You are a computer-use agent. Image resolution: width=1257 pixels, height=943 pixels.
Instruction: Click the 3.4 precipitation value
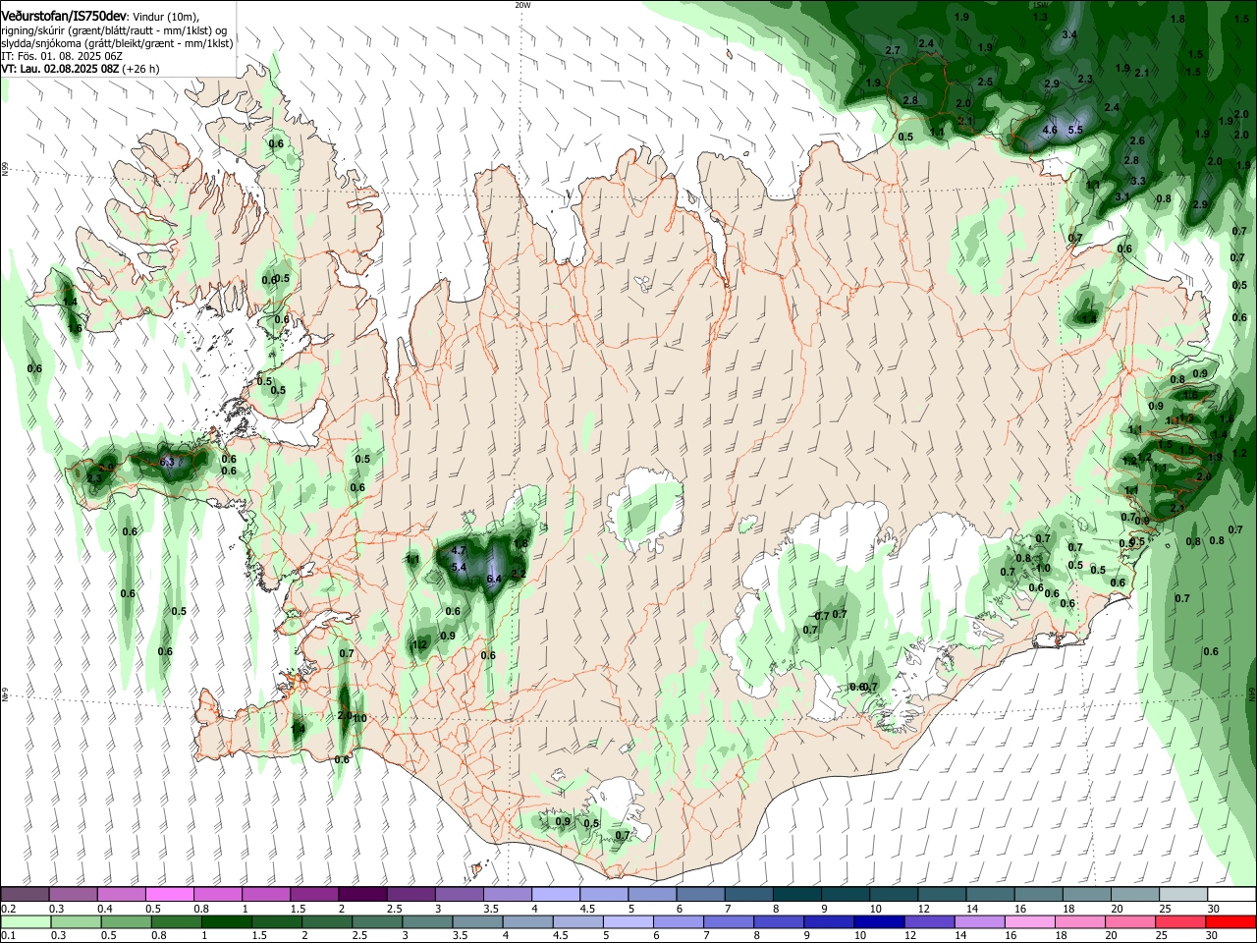click(1070, 34)
